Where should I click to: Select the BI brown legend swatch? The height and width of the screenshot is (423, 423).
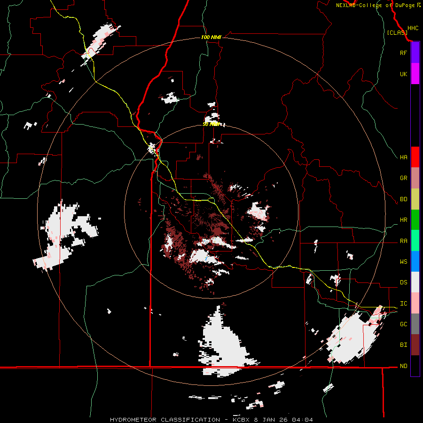tap(415, 345)
